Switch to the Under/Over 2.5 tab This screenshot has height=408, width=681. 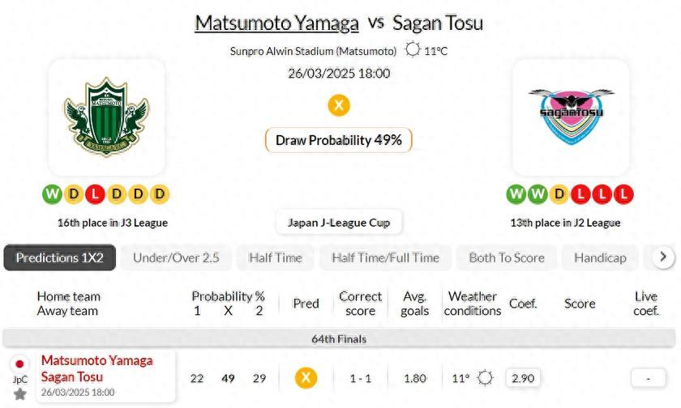176,257
